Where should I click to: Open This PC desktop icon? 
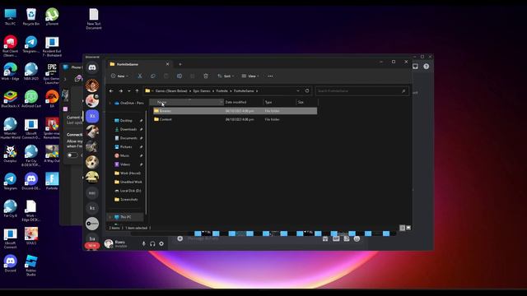tap(10, 16)
